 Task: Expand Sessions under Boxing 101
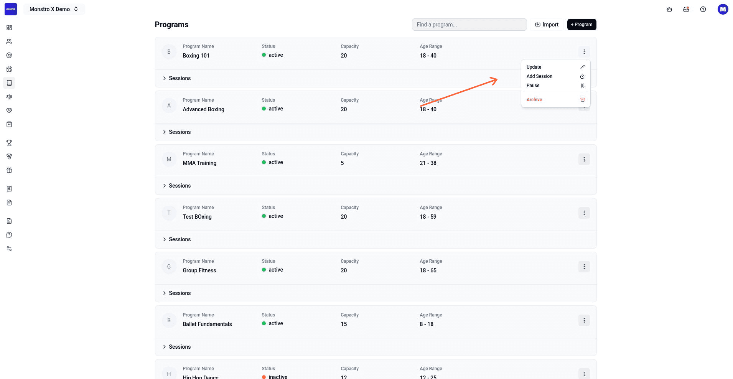[177, 78]
